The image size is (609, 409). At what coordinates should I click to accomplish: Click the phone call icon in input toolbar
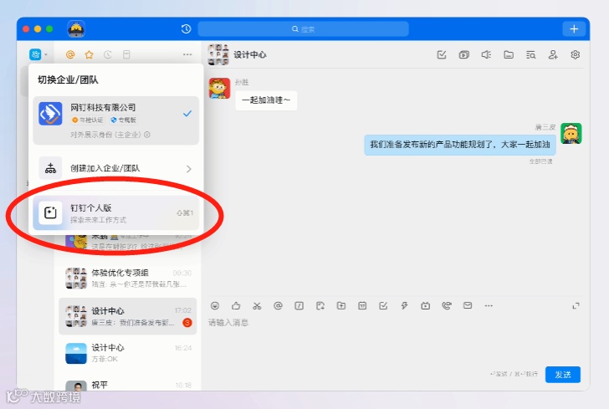tap(447, 305)
